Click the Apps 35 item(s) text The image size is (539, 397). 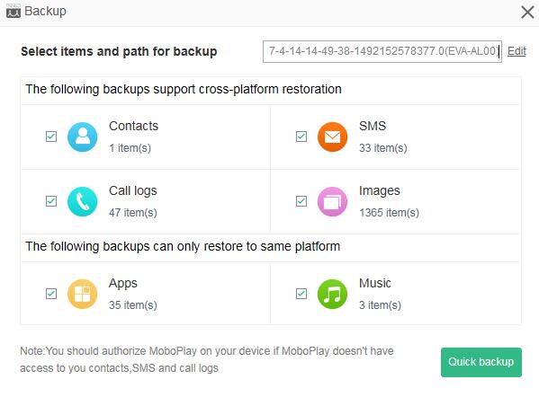133,305
